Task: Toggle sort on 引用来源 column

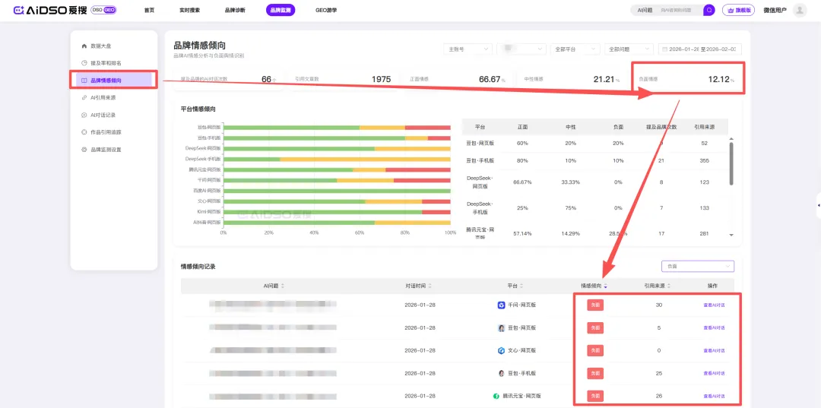Action: pos(658,286)
